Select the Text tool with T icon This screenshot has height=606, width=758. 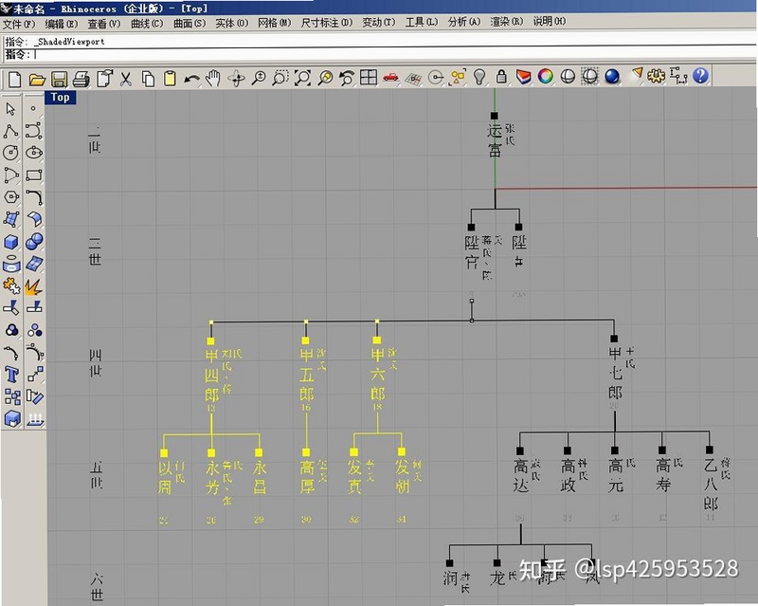click(11, 375)
